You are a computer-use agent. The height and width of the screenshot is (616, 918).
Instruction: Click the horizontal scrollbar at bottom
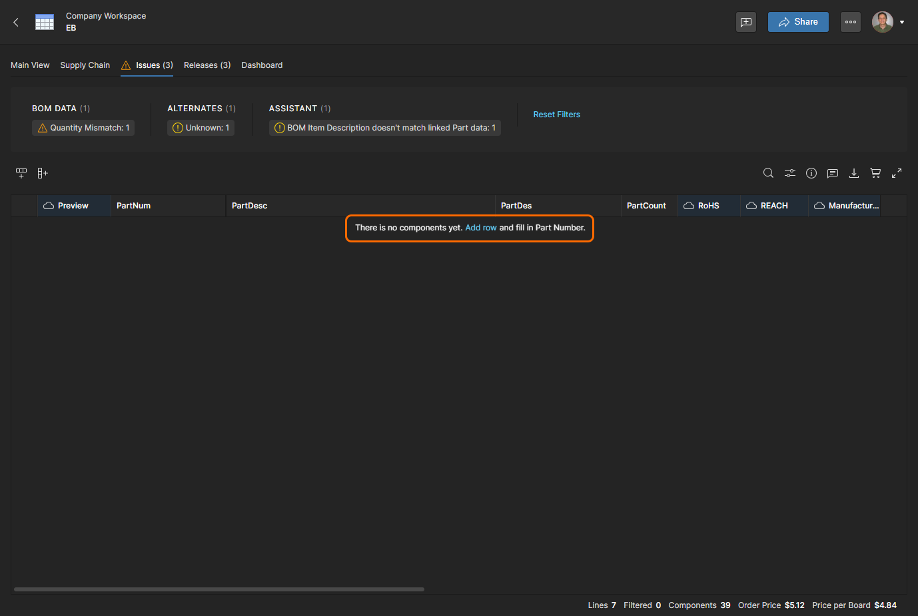click(219, 589)
